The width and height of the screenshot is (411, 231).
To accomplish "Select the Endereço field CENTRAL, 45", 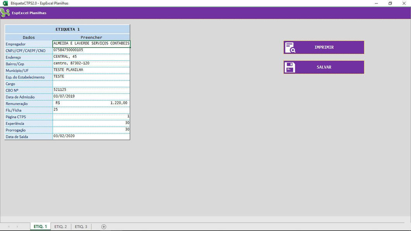I will coord(91,57).
